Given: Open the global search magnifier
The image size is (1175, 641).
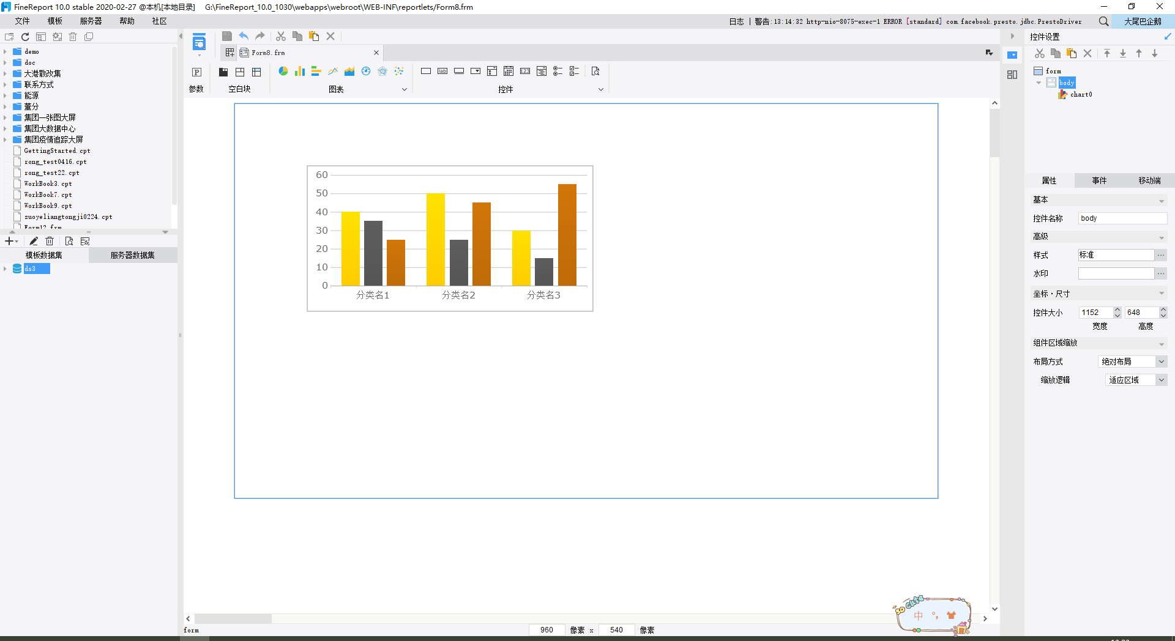Looking at the screenshot, I should [x=1103, y=21].
